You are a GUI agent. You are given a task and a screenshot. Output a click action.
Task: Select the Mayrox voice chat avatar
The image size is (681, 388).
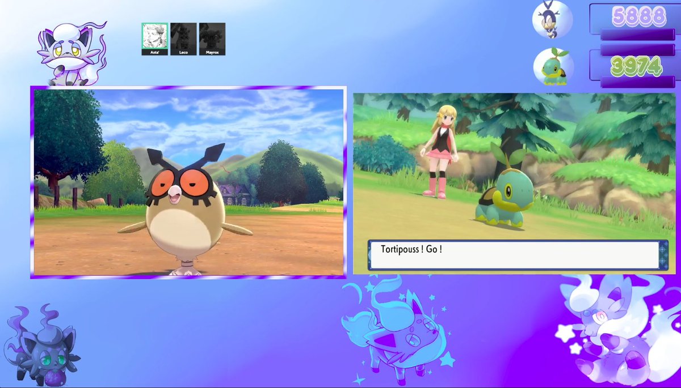212,39
